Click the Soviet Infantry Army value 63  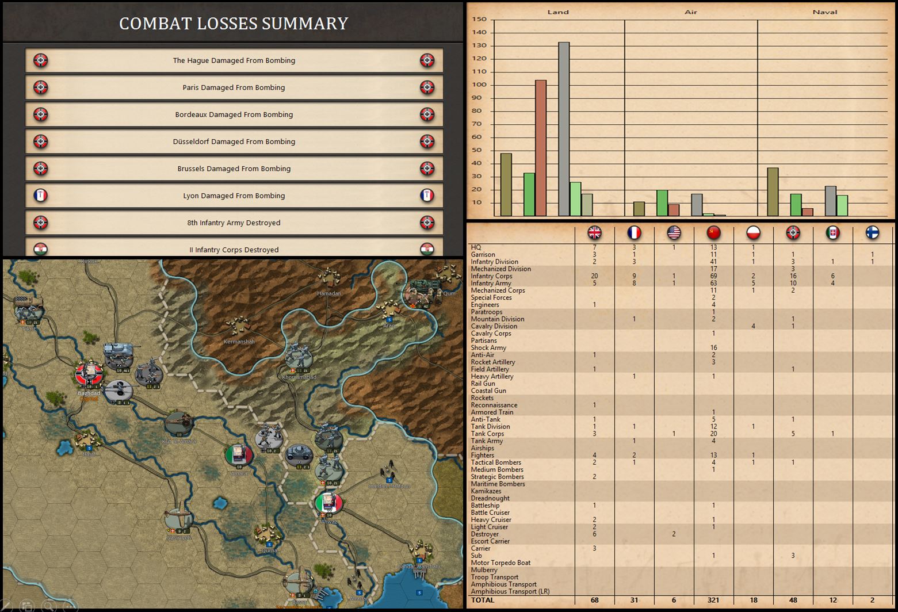713,283
